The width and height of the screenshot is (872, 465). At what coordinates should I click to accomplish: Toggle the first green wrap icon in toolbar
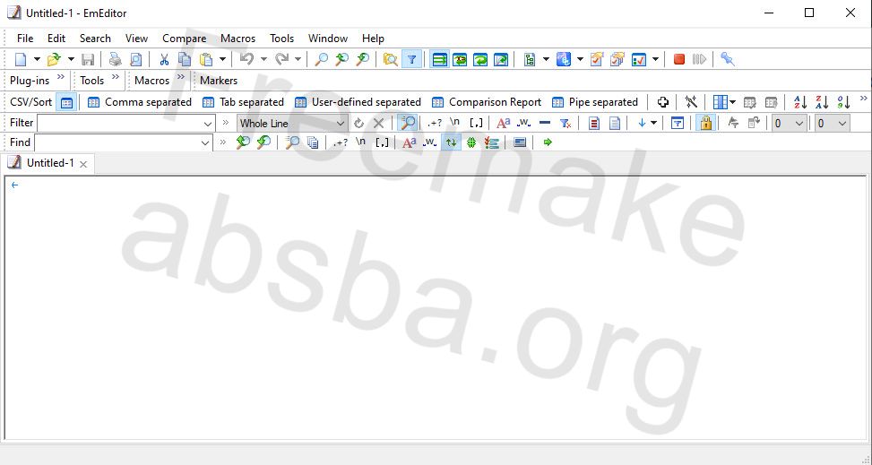tap(439, 59)
